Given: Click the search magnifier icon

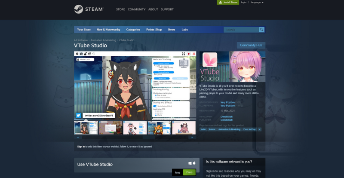Looking at the screenshot, I should [x=261, y=30].
